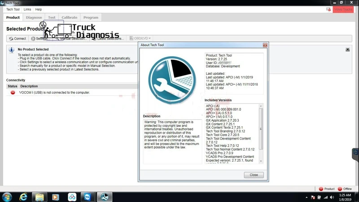Click the Tech Tool wrench logo in About

click(172, 80)
